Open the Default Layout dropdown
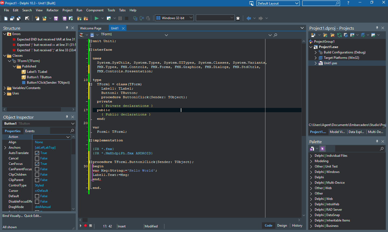Image resolution: width=388 pixels, height=232 pixels. [297, 3]
